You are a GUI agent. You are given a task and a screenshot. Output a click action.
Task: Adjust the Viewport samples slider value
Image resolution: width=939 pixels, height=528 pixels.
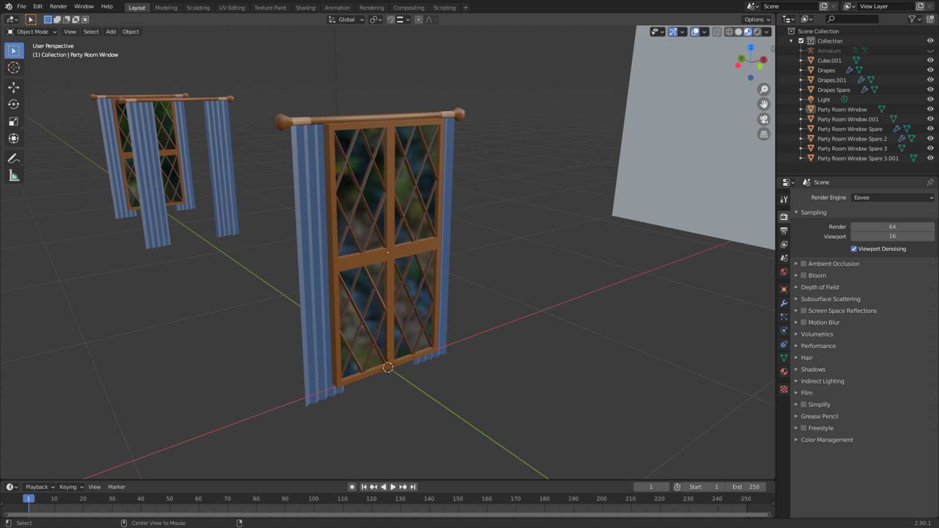click(892, 236)
